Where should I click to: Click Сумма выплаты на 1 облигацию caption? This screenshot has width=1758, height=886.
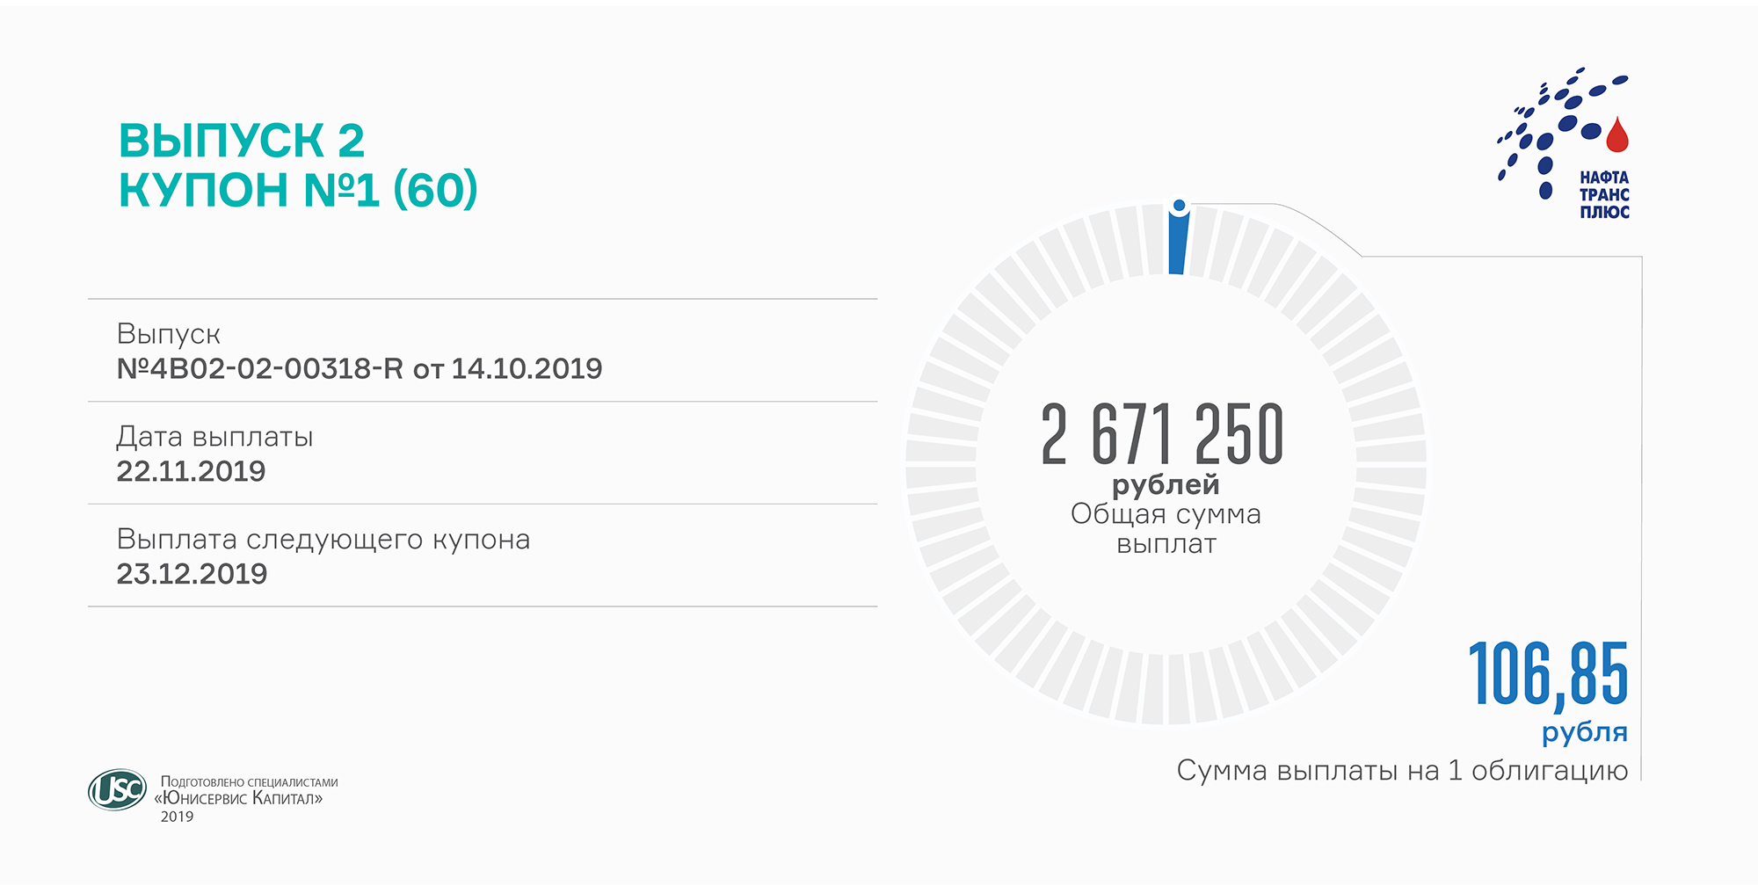coord(1401,771)
